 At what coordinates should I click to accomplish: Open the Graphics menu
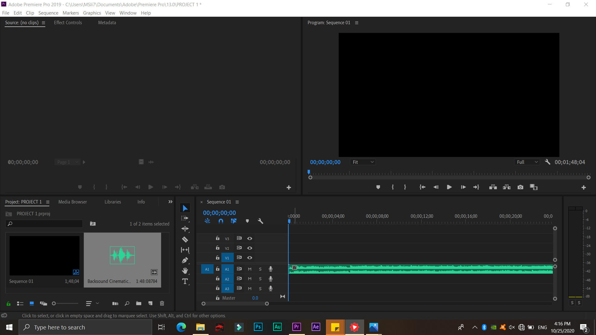[x=92, y=13]
